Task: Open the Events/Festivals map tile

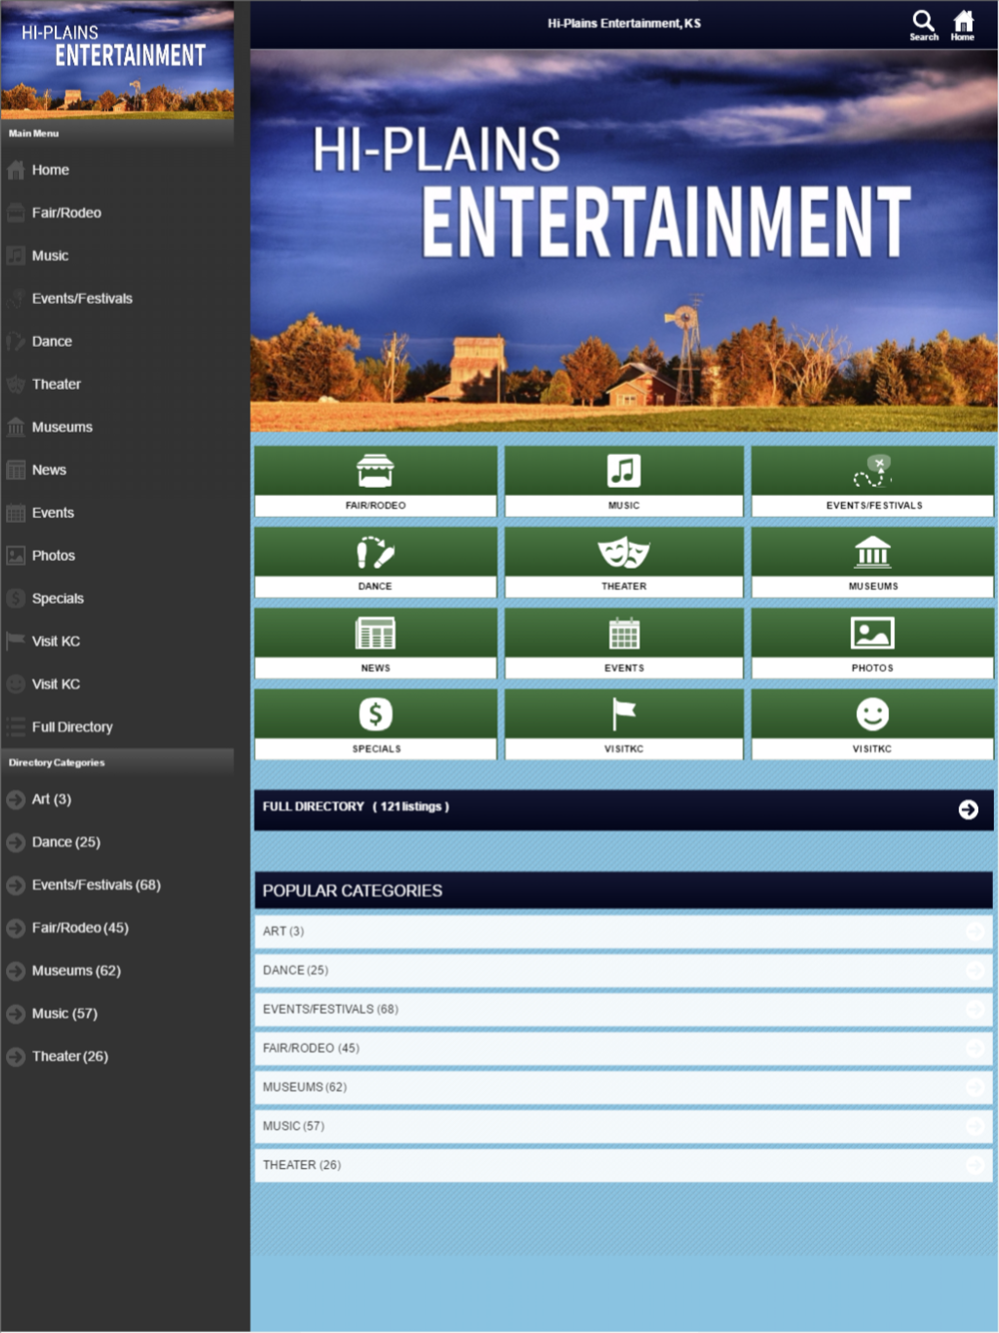Action: click(x=873, y=482)
